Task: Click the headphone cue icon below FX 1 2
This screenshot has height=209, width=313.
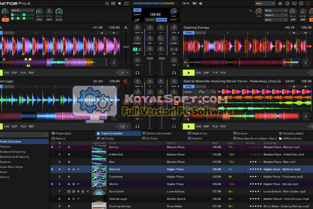Action: 137,73
